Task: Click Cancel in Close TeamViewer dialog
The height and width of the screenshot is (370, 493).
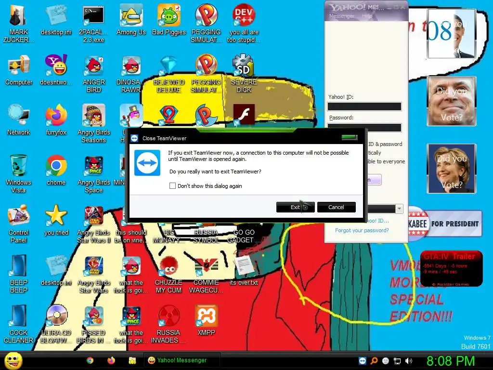Action: [x=336, y=207]
